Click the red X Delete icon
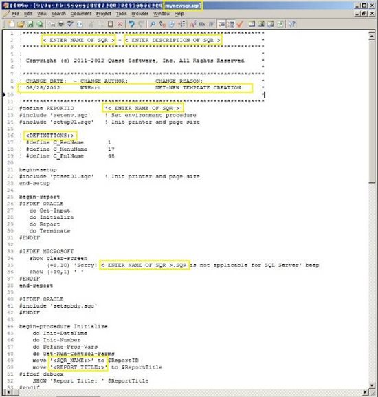This screenshot has height=397, width=378. tap(120, 24)
